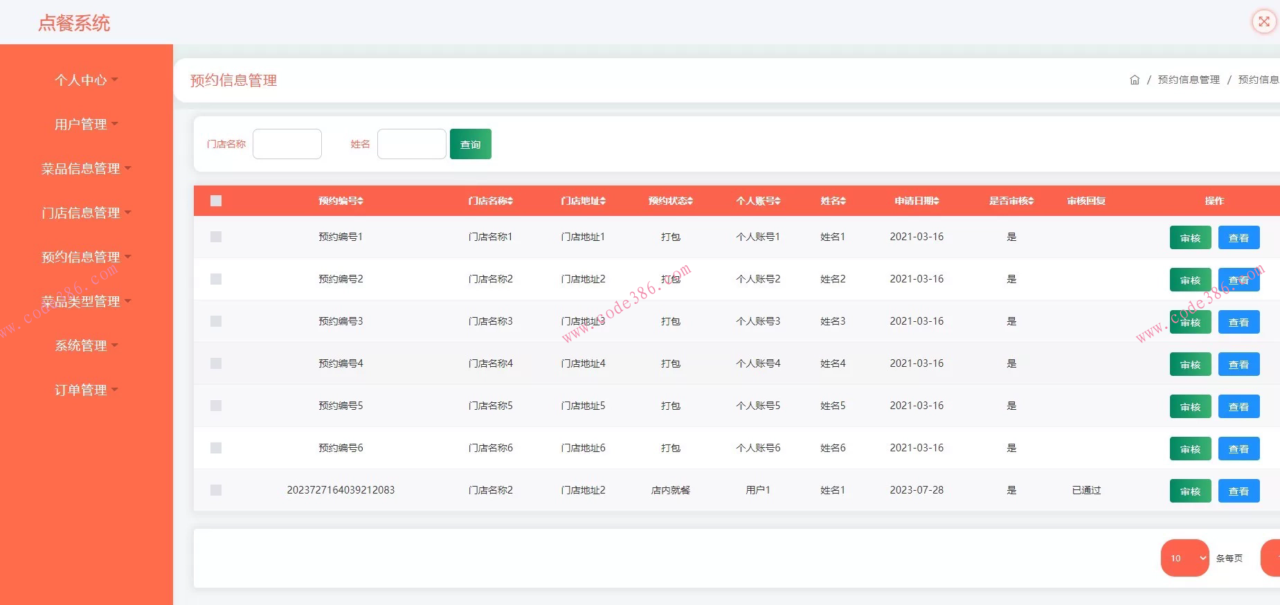
Task: Sort table by 个人账号 column
Action: click(x=778, y=201)
